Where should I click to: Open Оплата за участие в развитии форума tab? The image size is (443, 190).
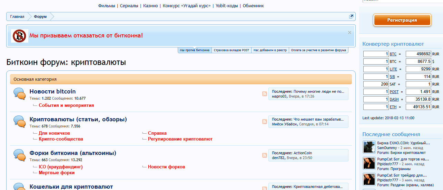318,50
